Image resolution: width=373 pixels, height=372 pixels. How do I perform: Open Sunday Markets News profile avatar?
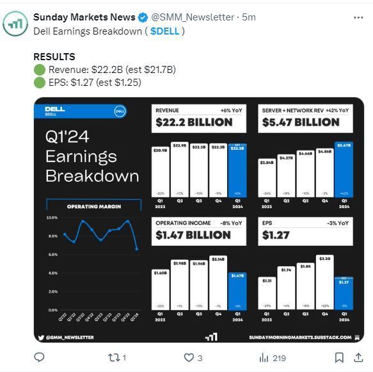click(x=15, y=24)
